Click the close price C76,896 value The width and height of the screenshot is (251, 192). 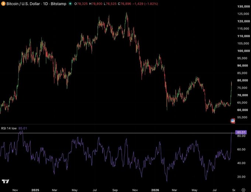click(x=124, y=4)
